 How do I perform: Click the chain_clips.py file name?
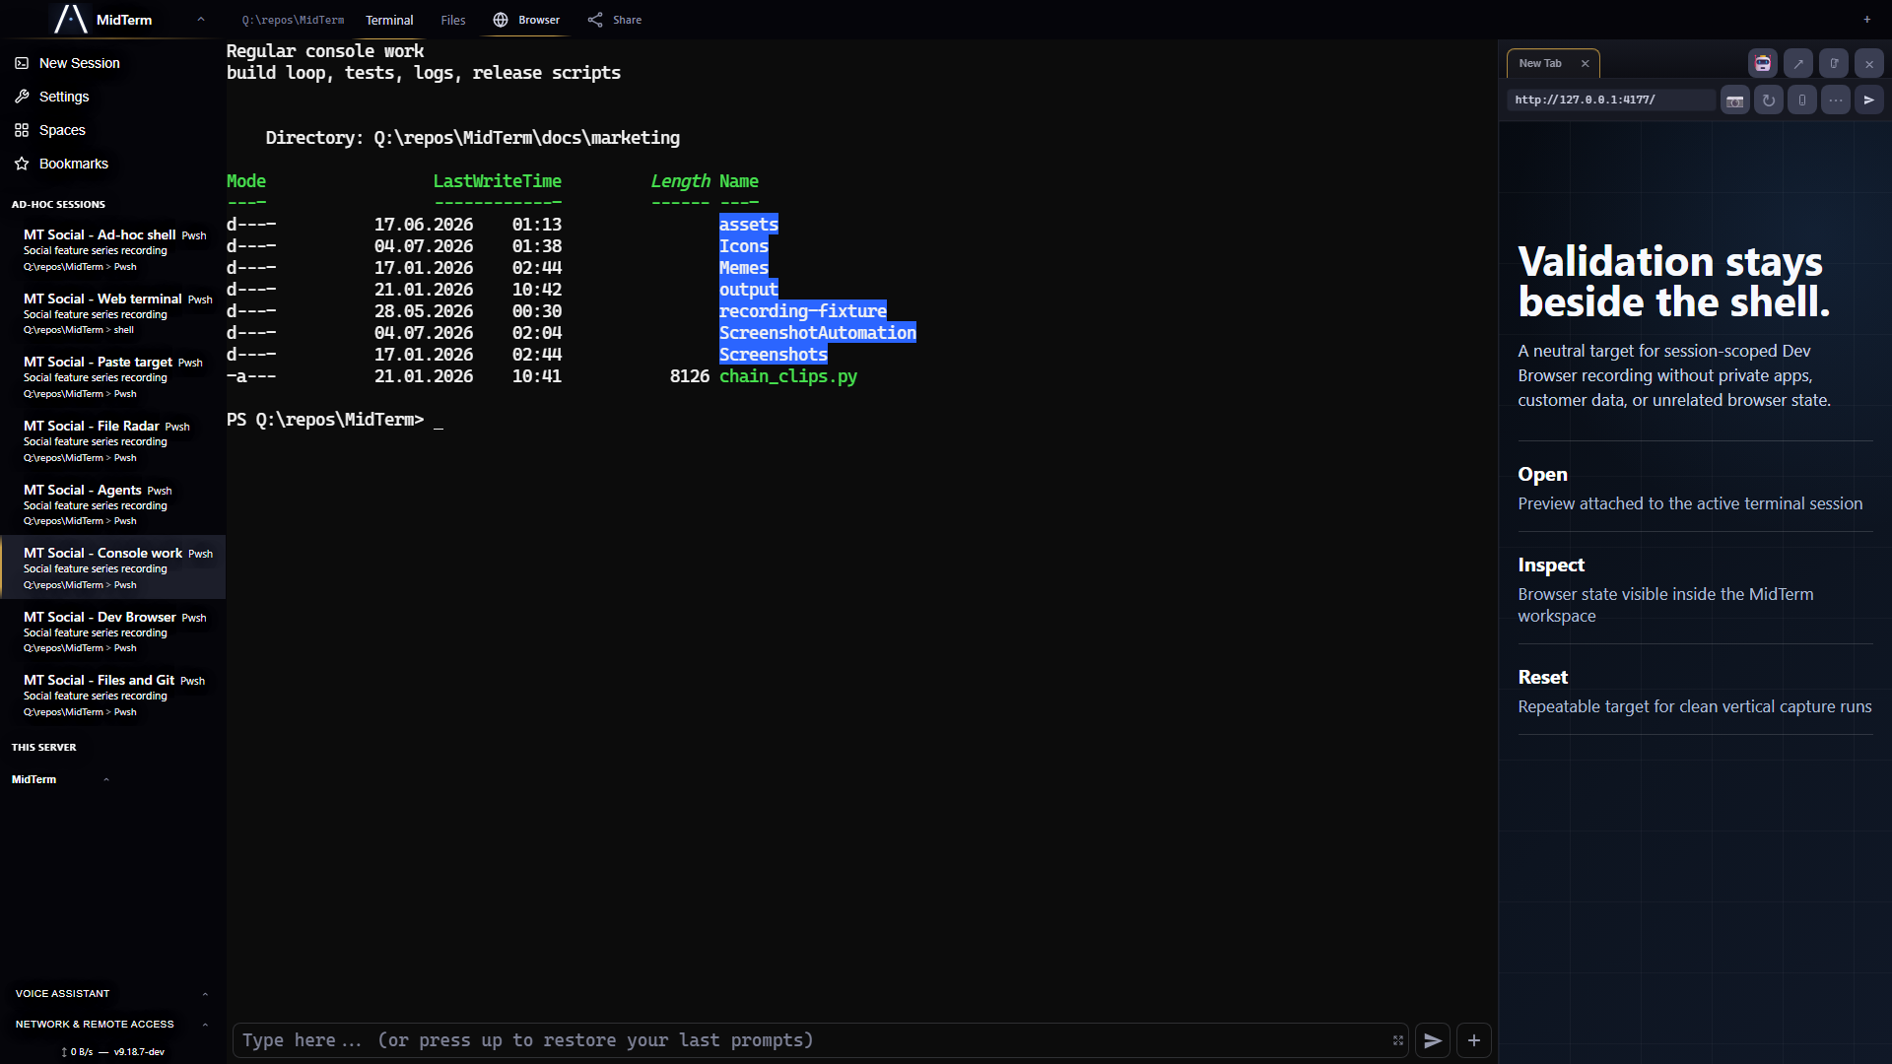[787, 376]
